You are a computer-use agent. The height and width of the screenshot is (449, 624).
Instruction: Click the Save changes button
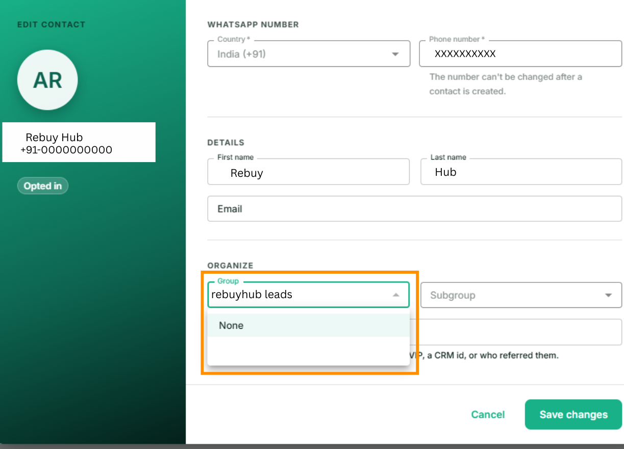(573, 414)
